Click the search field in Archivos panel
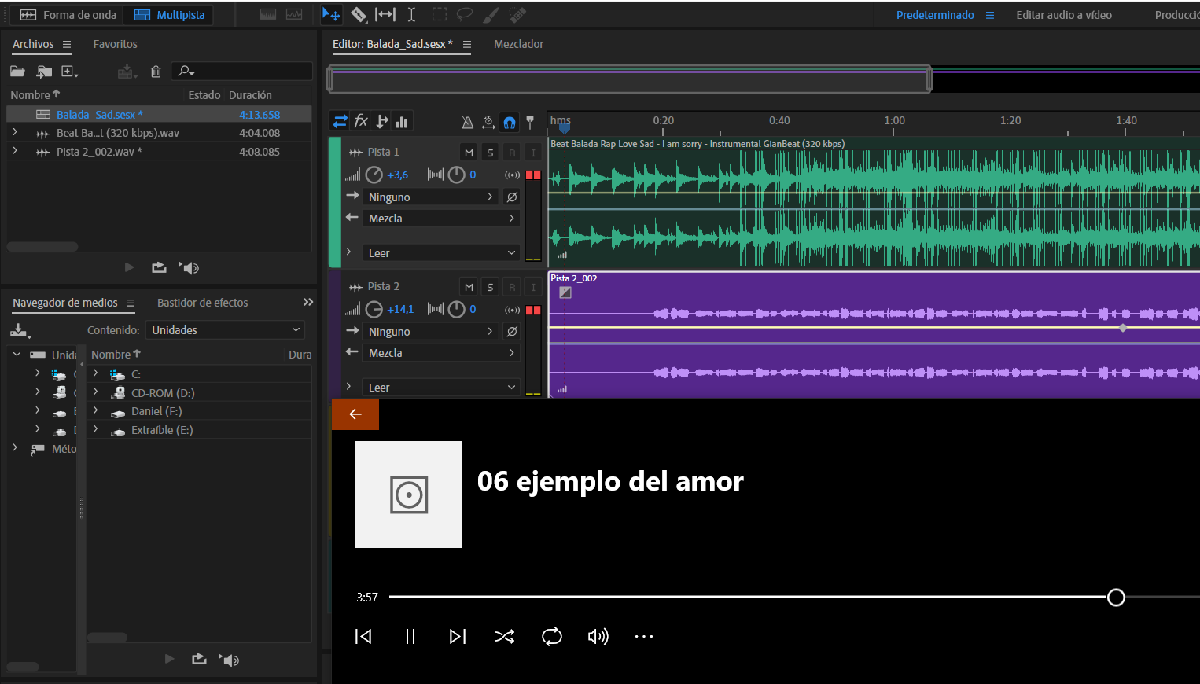Viewport: 1200px width, 684px height. [242, 72]
